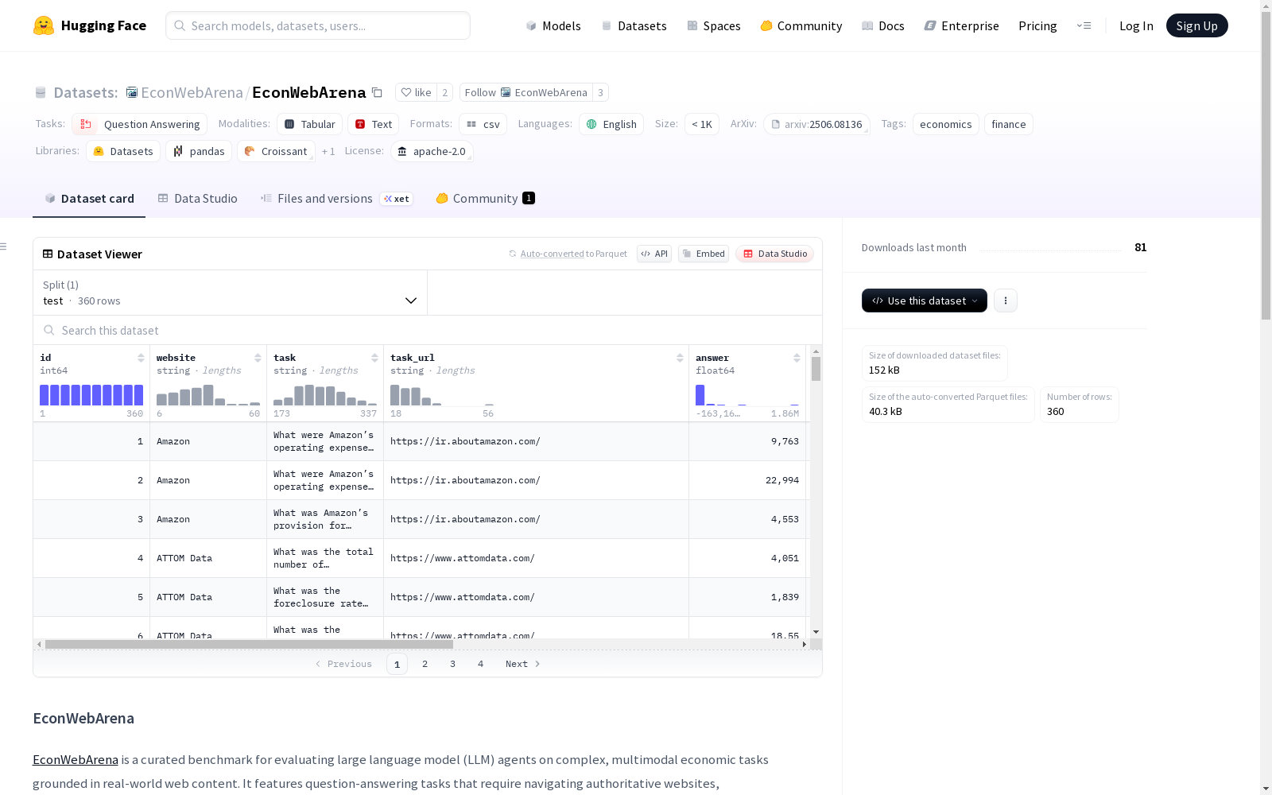This screenshot has height=795, width=1272.
Task: Select the Text modality tag
Action: (373, 124)
